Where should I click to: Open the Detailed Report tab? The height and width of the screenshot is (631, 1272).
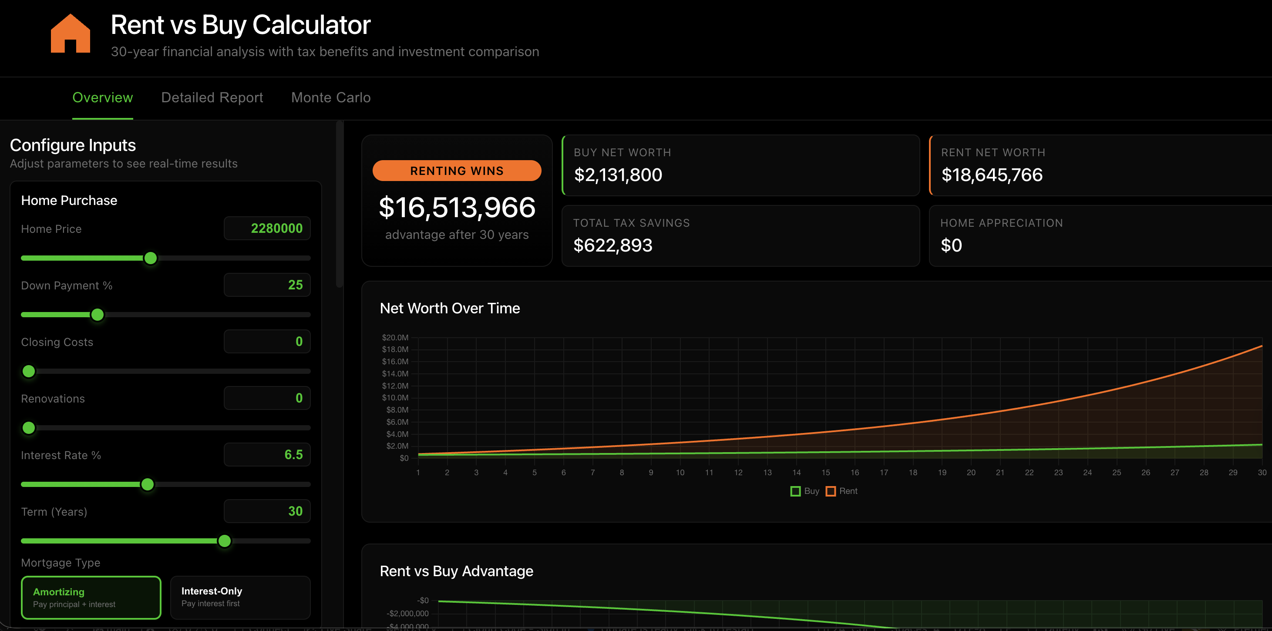[x=212, y=97]
